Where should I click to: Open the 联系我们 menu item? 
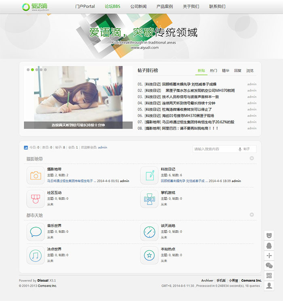click(217, 6)
